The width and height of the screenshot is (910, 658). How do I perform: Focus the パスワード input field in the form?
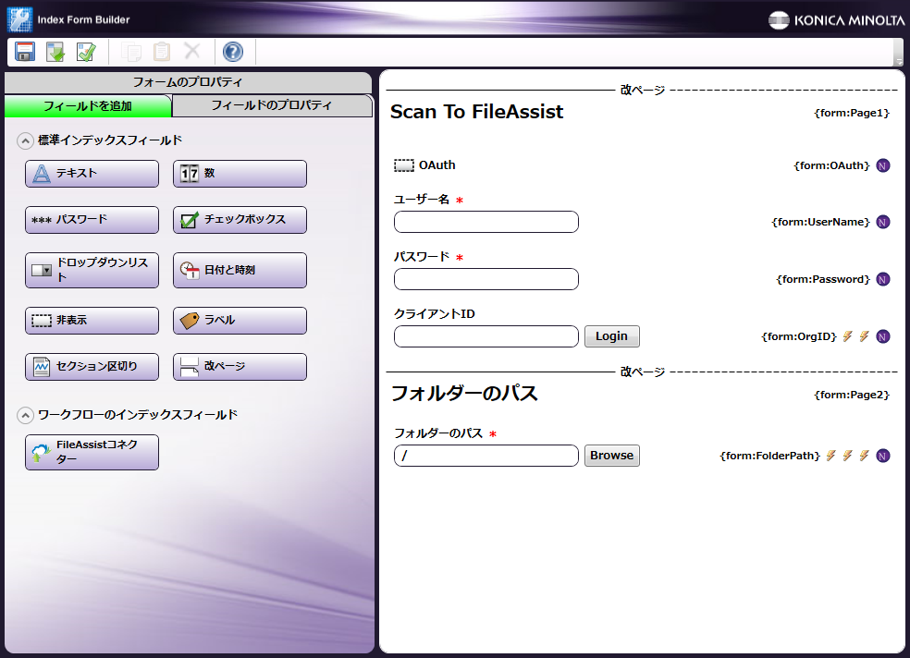click(x=486, y=279)
